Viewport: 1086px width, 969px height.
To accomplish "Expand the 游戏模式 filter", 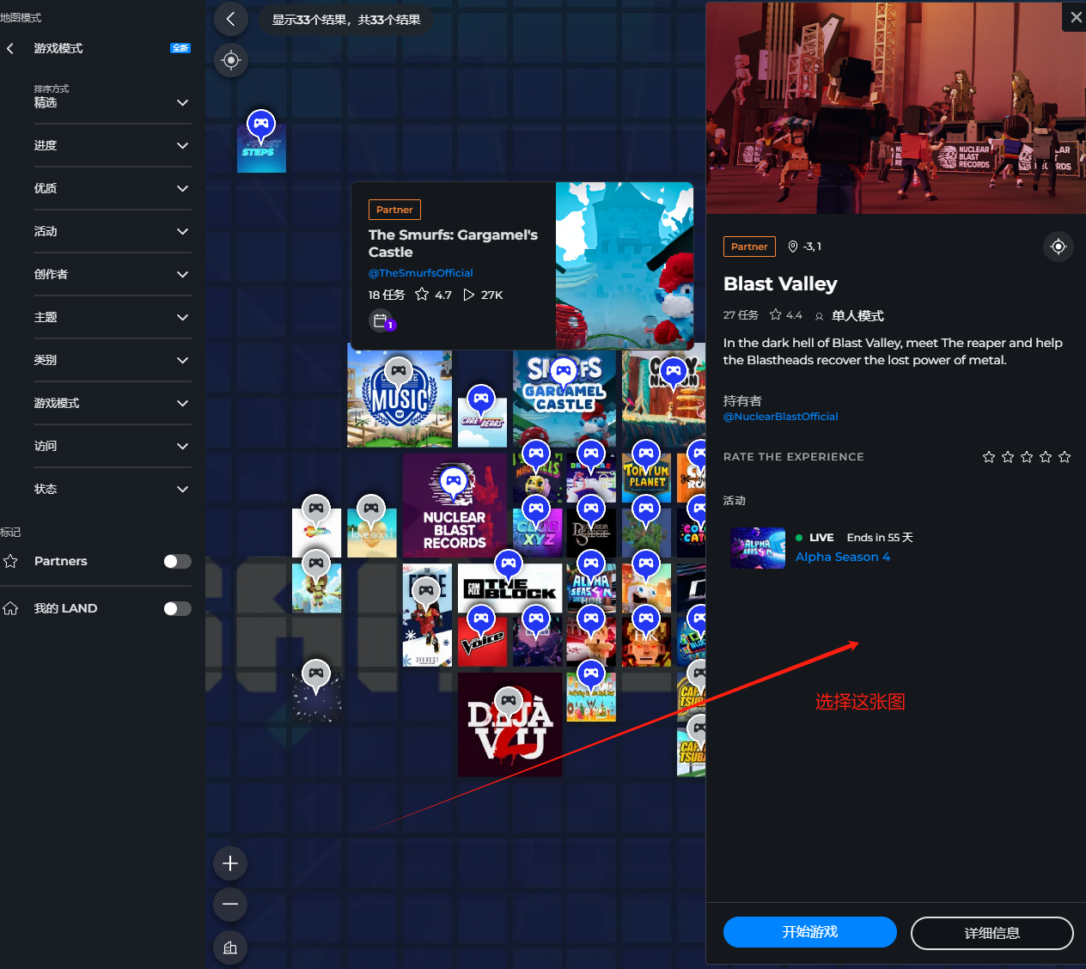I will pyautogui.click(x=112, y=403).
